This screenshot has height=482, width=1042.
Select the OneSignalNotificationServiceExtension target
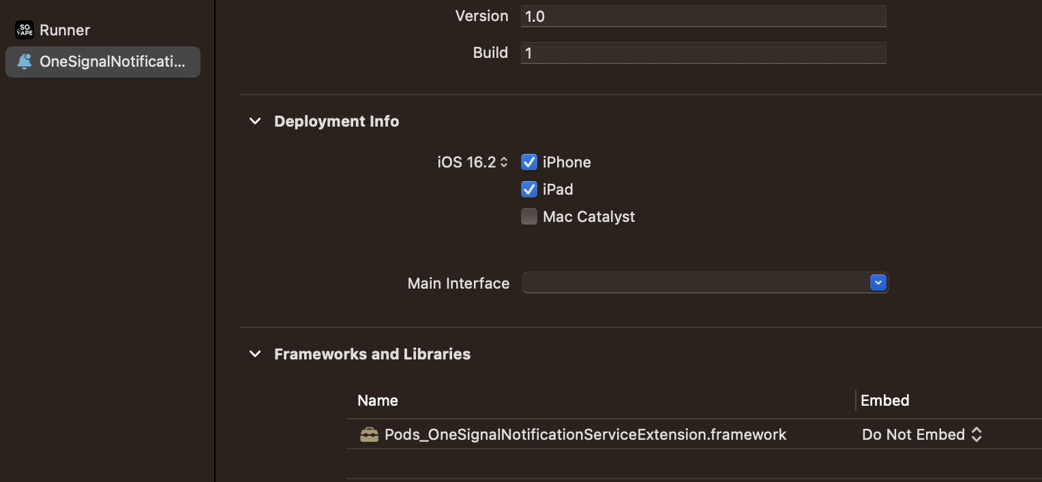tap(102, 62)
